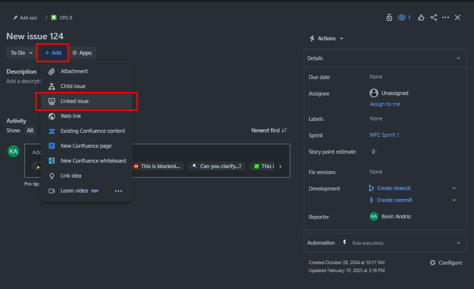This screenshot has width=474, height=289.
Task: Click the All activity filter
Action: [30, 130]
